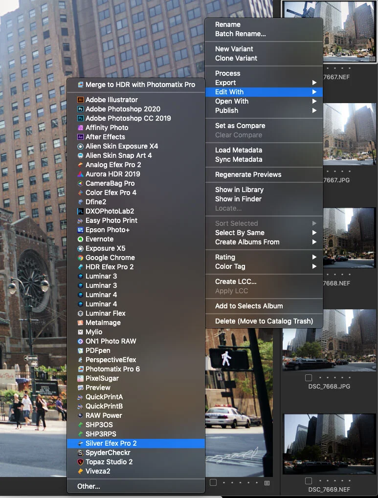Click the crosswalk signal photo thumbnail
378x498 pixels.
tap(239, 402)
